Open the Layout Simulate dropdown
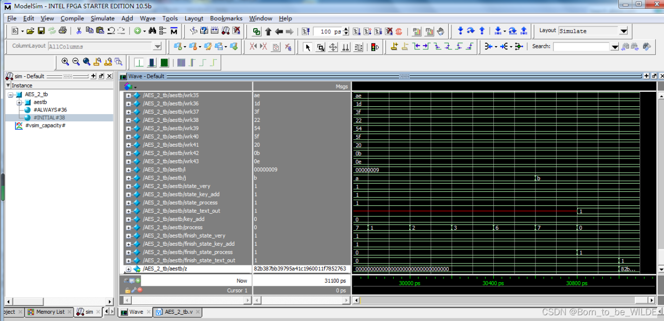Viewport: 664px width, 321px height. coord(624,31)
